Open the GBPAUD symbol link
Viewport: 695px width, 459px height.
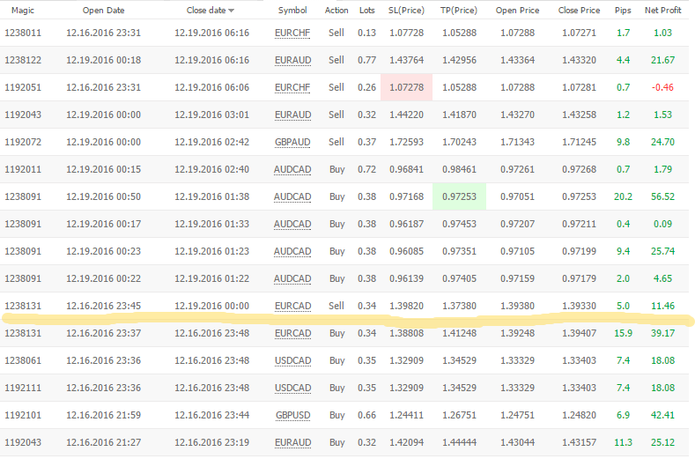[x=292, y=143]
